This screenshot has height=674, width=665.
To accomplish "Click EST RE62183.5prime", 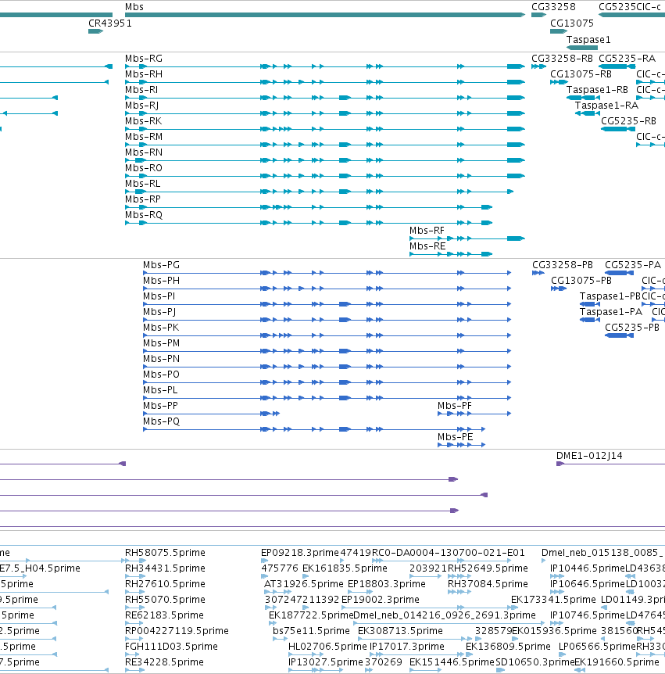I will tap(164, 615).
